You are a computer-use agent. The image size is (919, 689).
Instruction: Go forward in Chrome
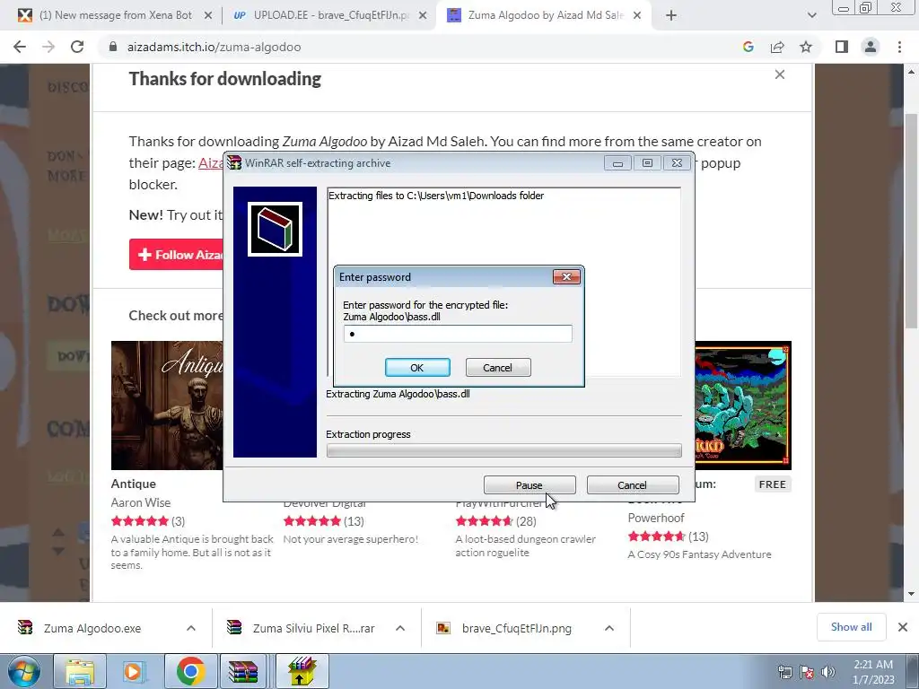pos(48,47)
